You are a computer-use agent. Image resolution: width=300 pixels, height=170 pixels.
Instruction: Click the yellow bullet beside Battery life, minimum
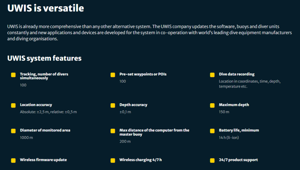point(212,131)
